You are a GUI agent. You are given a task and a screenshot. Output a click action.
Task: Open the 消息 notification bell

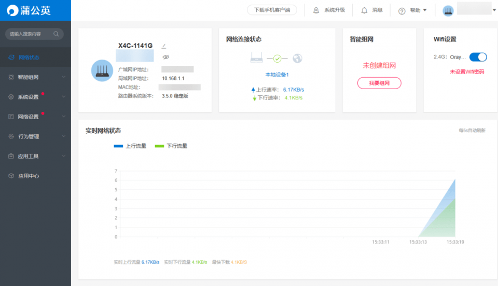[x=364, y=10]
